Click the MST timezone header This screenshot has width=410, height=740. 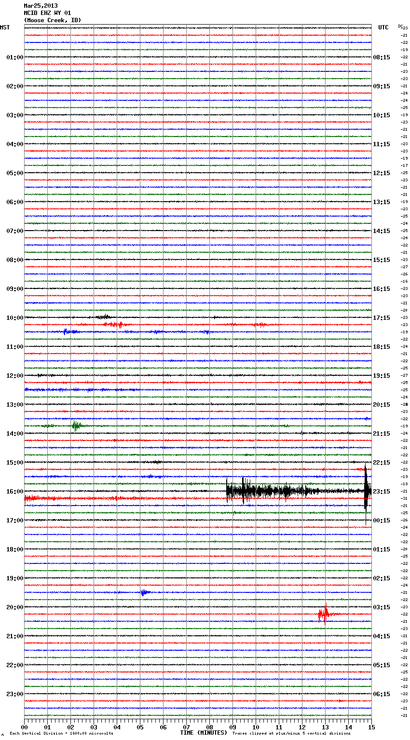[5, 27]
